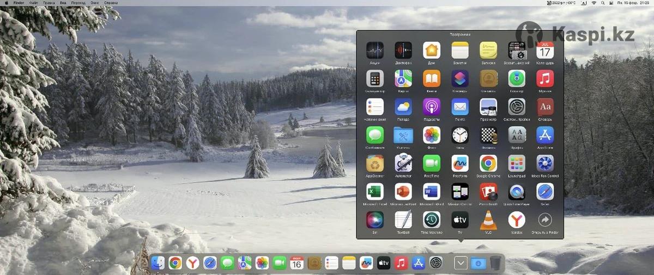Open Macs Fan Control icon

pos(545,164)
